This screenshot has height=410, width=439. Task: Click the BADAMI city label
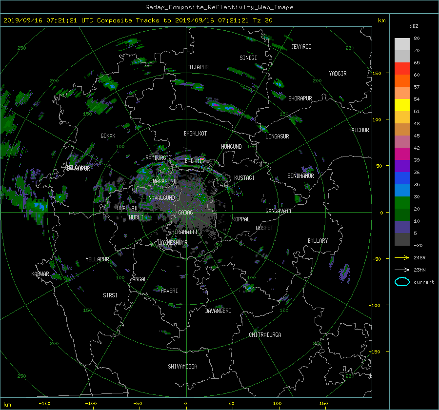[193, 161]
